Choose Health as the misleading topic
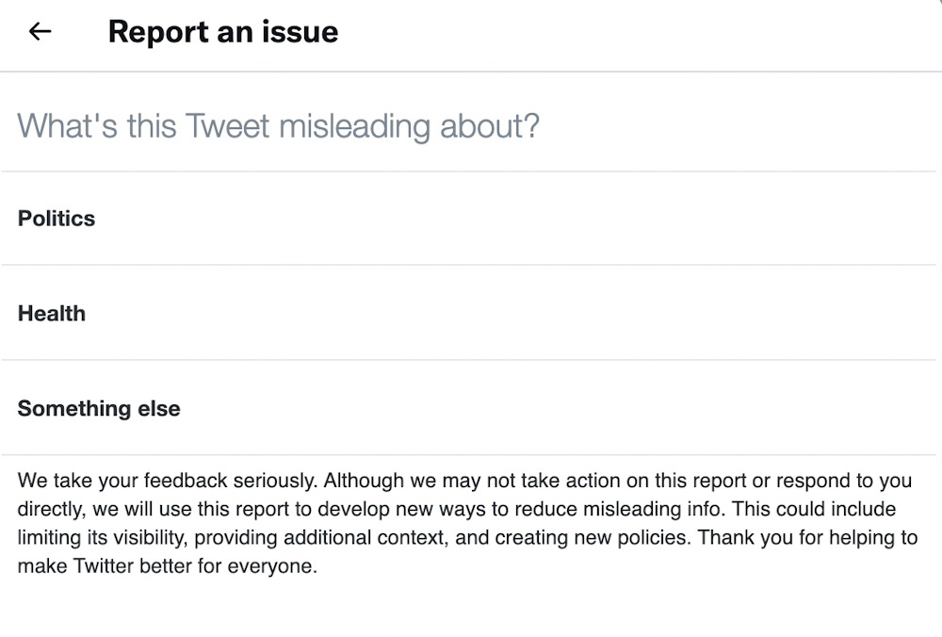942x637 pixels. coord(52,313)
